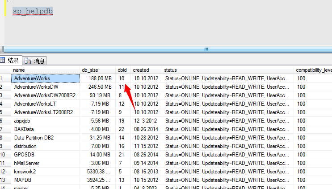
Task: Select row header number 10
Action: (x=5, y=155)
